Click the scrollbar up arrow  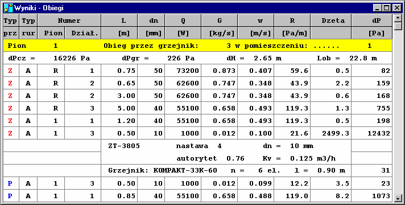click(398, 18)
